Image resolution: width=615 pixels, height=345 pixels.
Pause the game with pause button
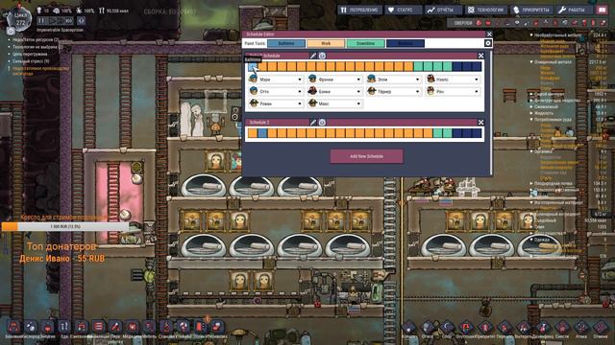pyautogui.click(x=41, y=21)
